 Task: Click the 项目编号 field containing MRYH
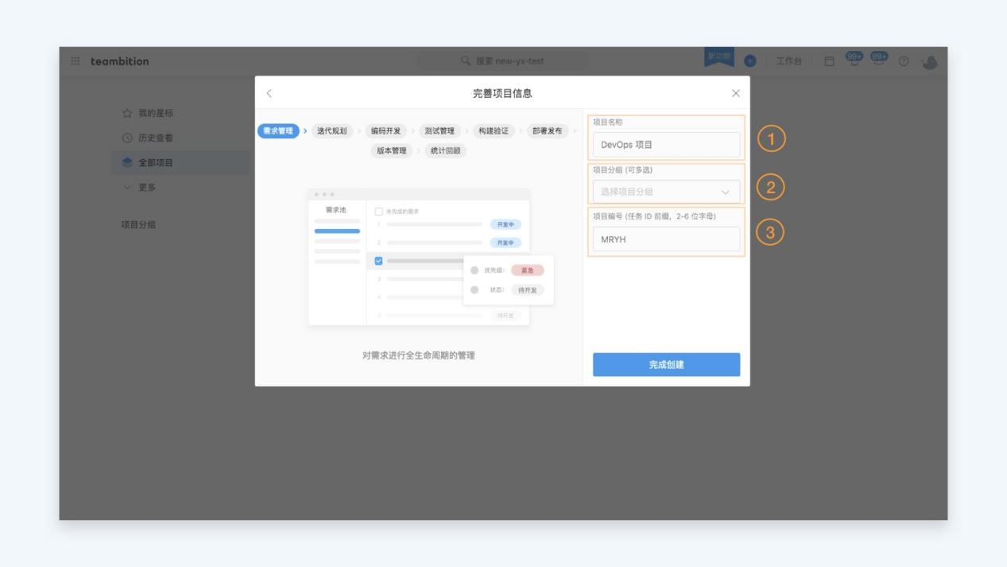tap(666, 239)
